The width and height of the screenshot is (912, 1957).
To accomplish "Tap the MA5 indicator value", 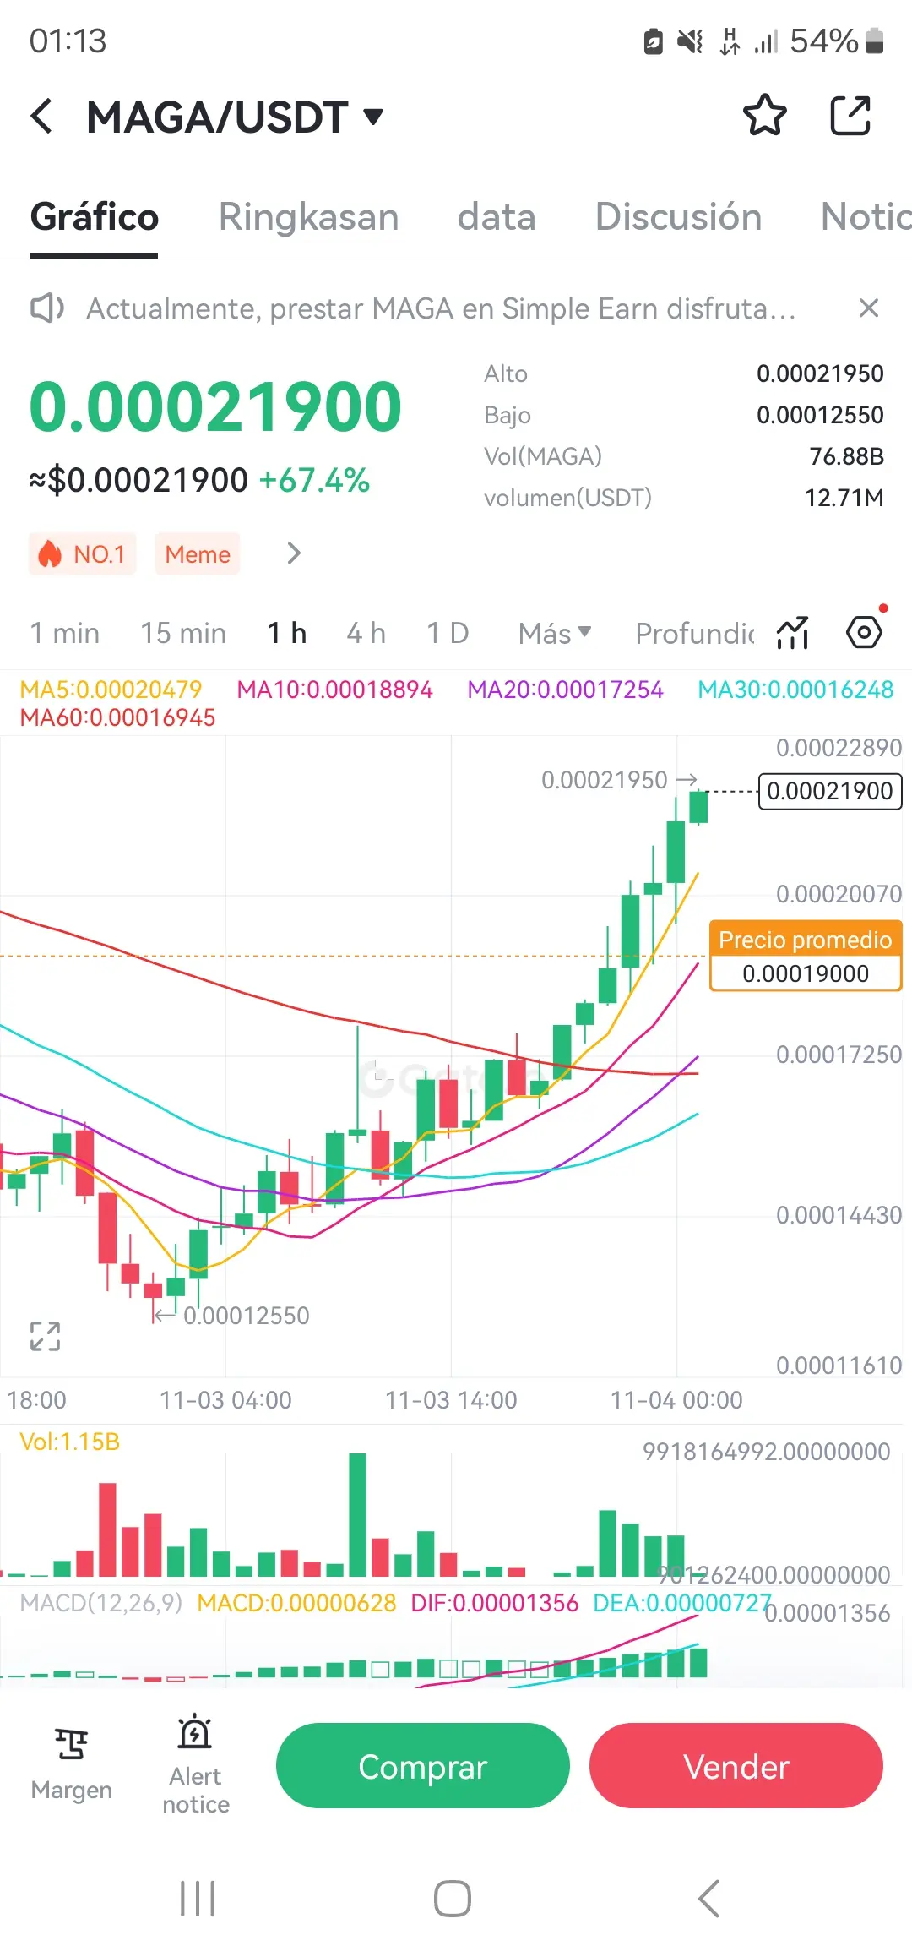I will [x=111, y=690].
